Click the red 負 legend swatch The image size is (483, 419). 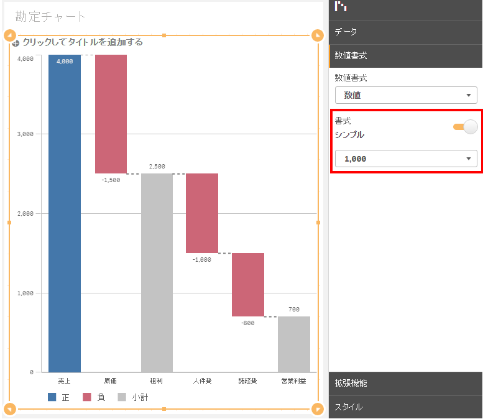(87, 397)
